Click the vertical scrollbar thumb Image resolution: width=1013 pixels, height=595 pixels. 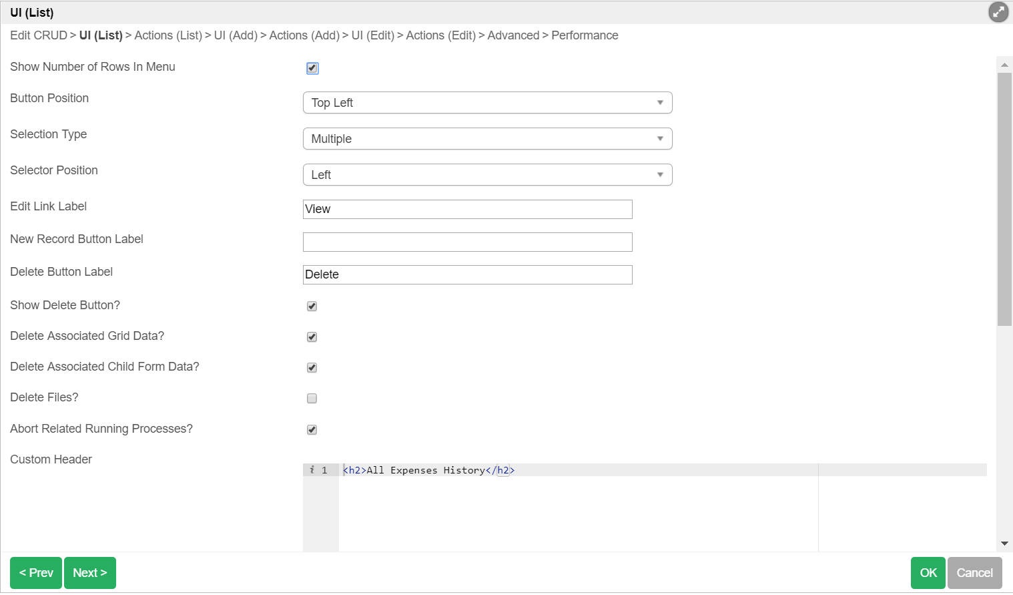click(x=1004, y=199)
